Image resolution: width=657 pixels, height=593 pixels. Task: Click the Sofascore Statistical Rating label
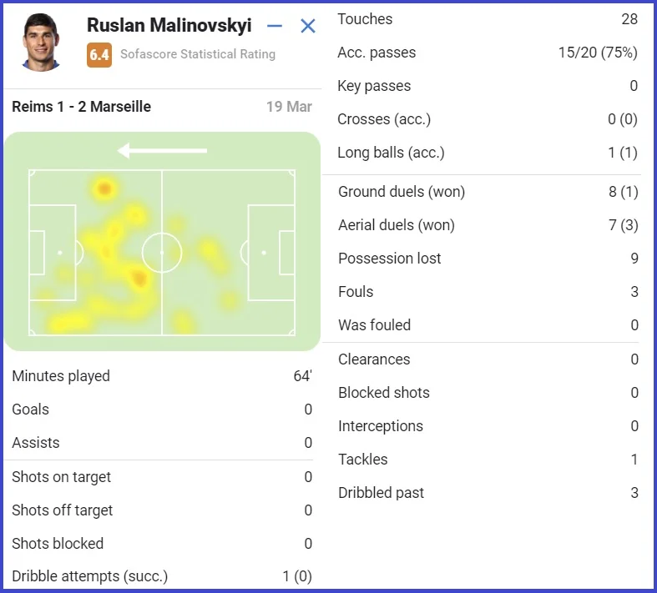point(197,54)
